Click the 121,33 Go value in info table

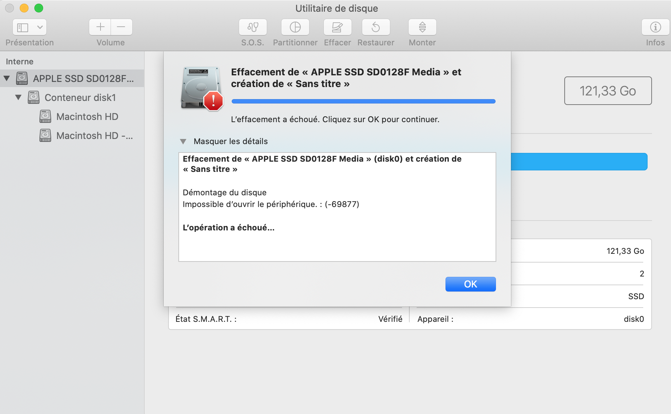coord(625,251)
